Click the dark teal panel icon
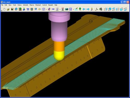This screenshot has width=130, height=98. click(x=67, y=9)
